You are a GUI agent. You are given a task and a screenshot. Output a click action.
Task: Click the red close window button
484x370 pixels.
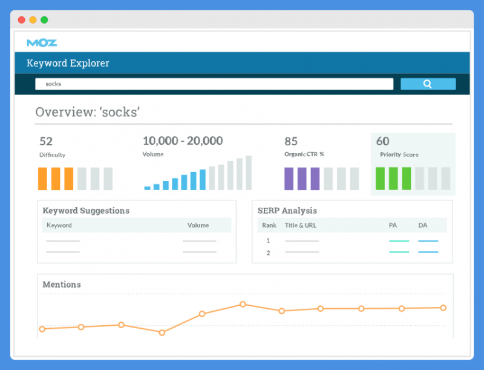click(22, 20)
